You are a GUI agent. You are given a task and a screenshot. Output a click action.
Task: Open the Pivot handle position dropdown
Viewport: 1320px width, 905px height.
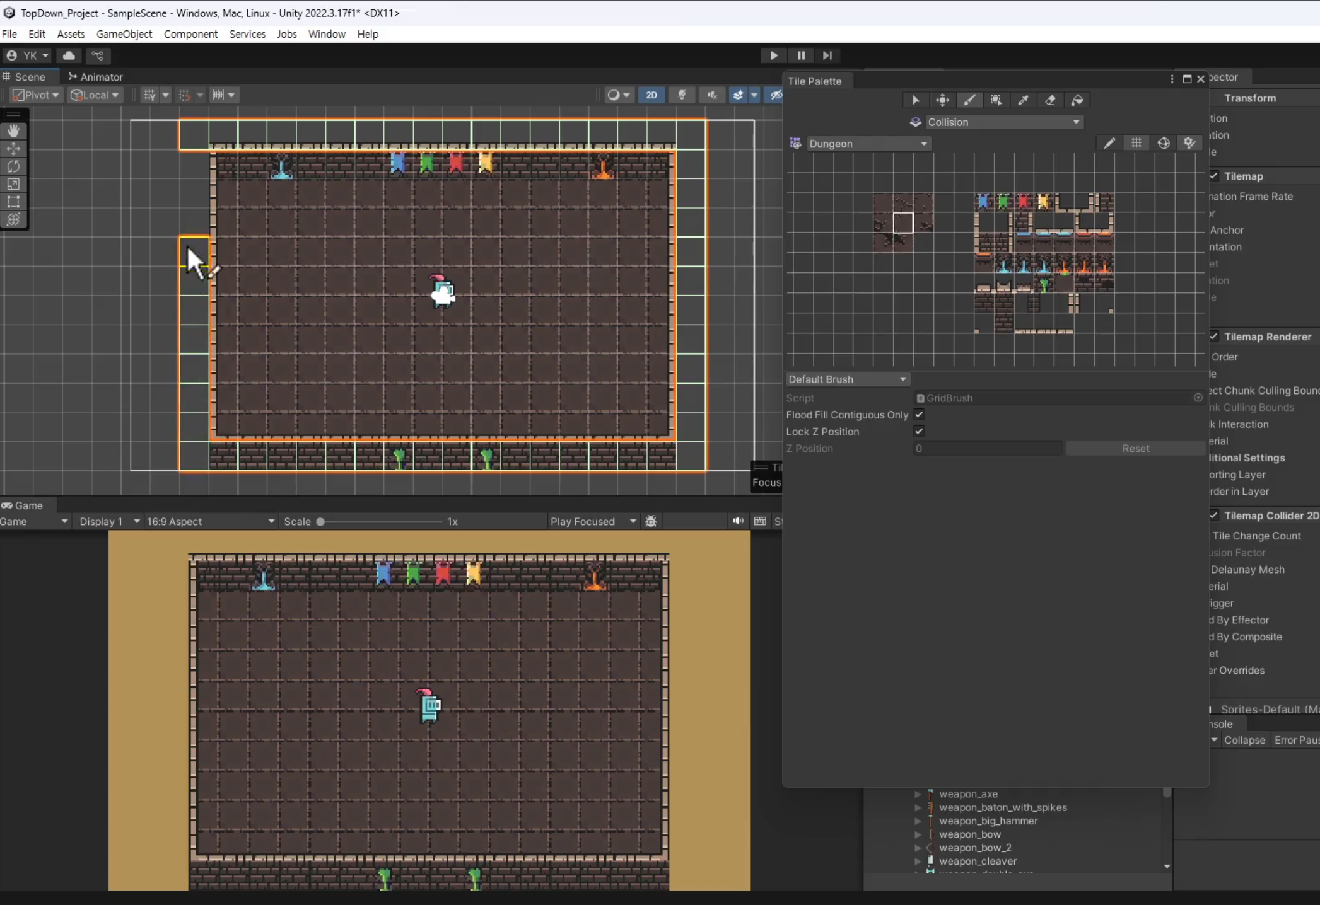tap(36, 95)
